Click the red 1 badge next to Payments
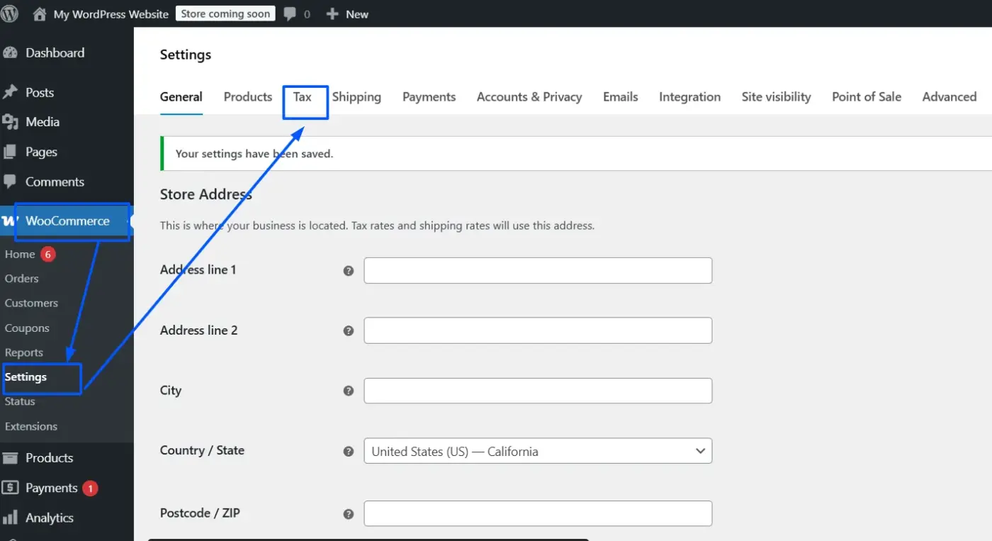Viewport: 992px width, 541px height. click(90, 488)
